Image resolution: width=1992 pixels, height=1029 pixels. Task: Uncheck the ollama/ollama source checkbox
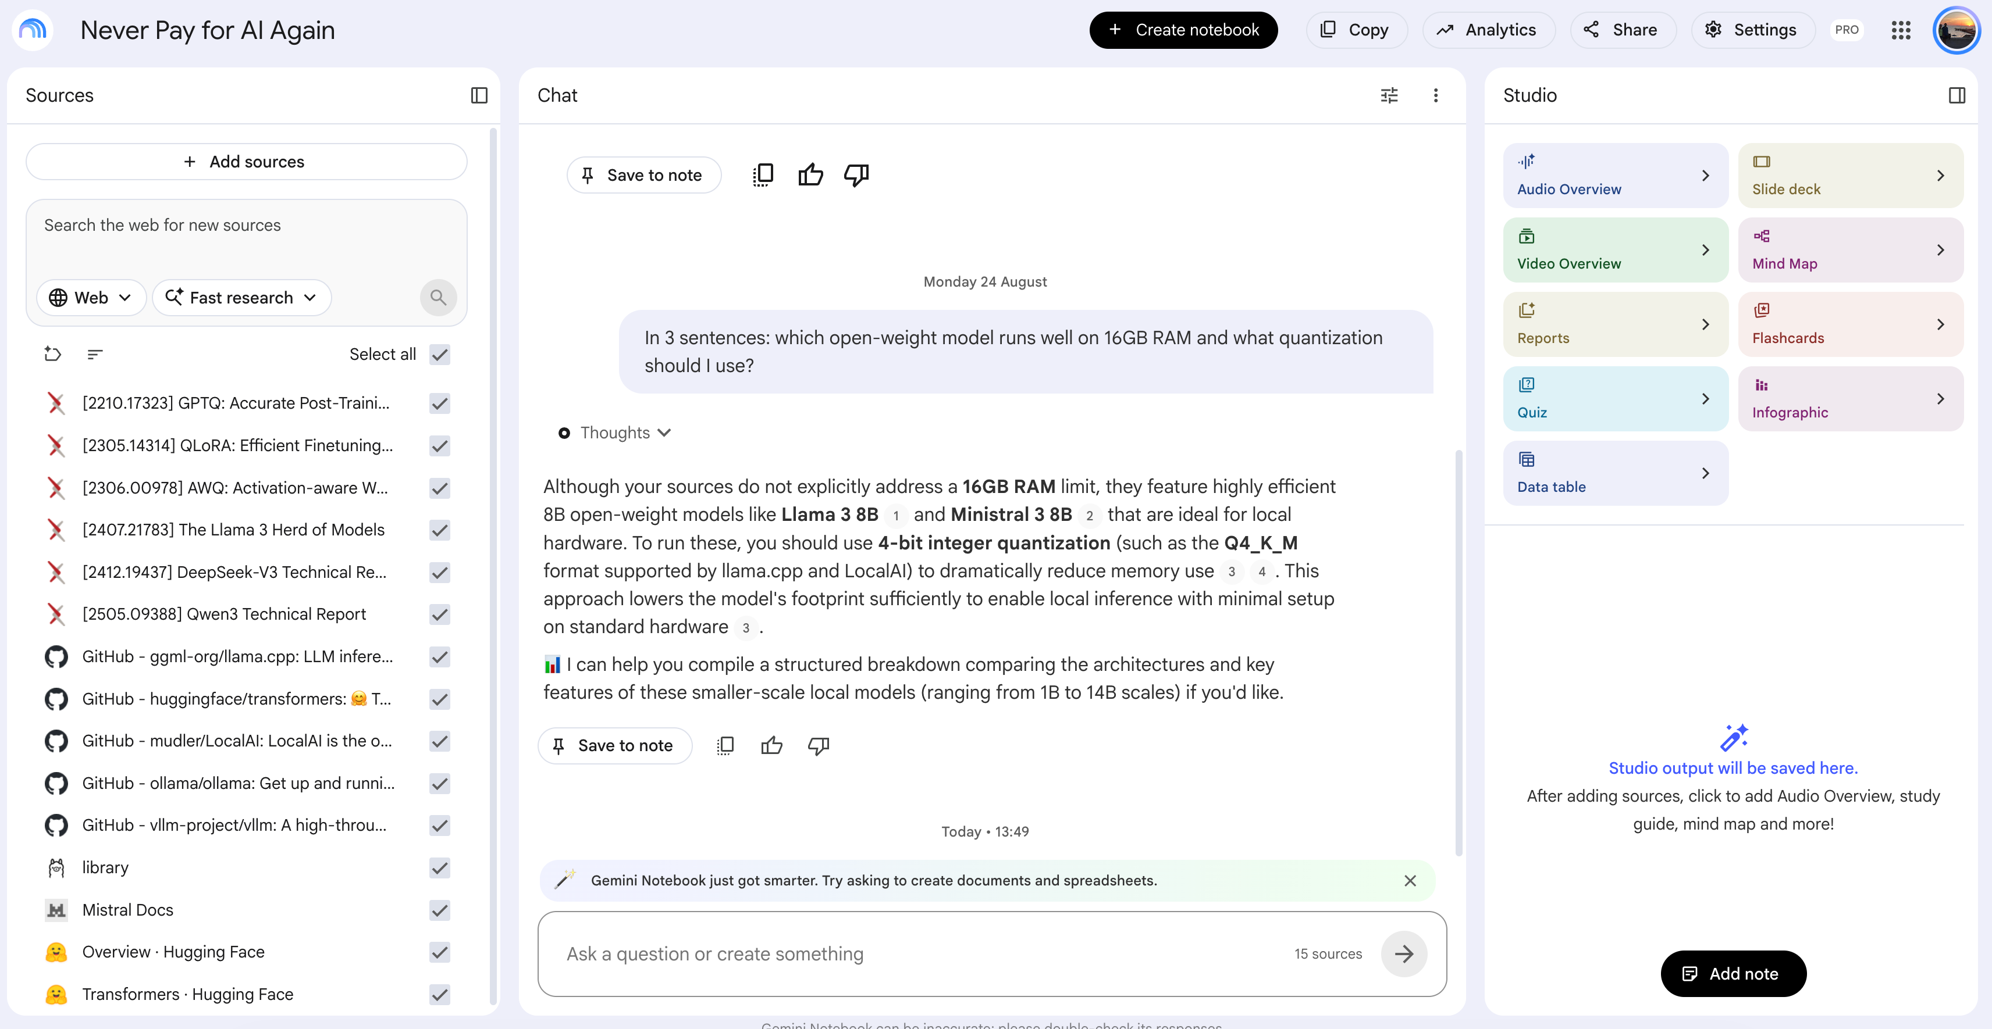coord(439,783)
